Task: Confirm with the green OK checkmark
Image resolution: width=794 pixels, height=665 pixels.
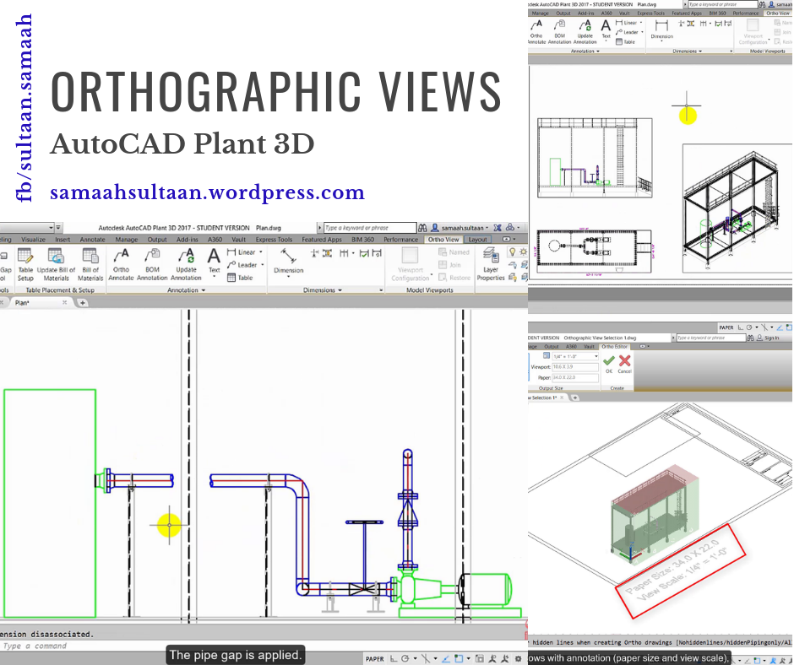Action: tap(609, 364)
